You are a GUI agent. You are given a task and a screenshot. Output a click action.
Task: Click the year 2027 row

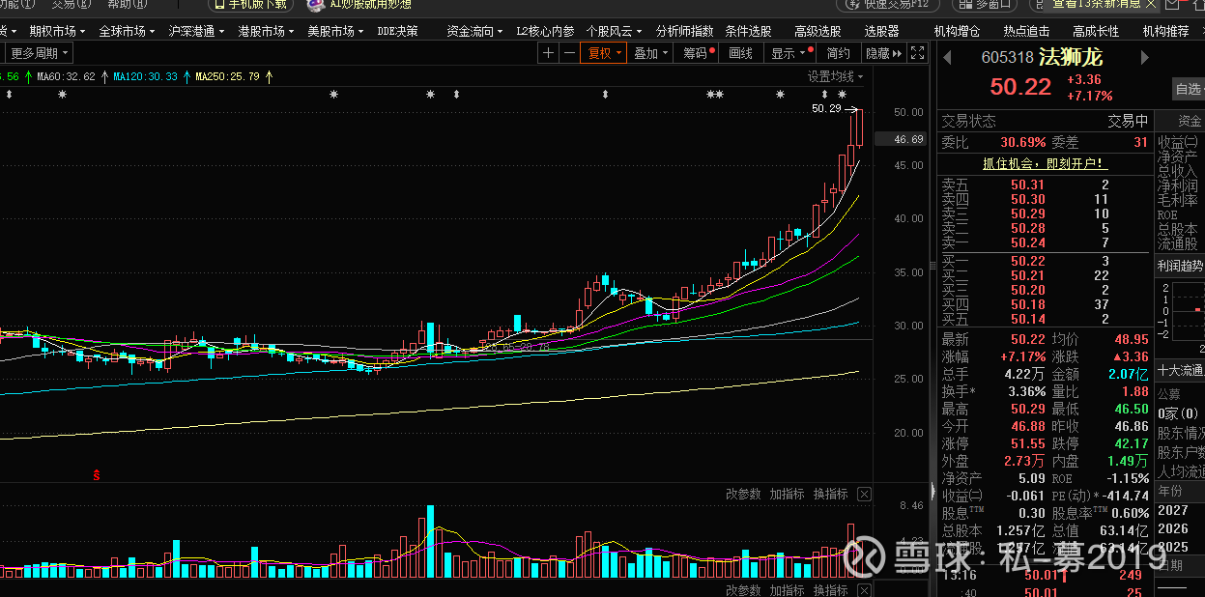pyautogui.click(x=1180, y=510)
